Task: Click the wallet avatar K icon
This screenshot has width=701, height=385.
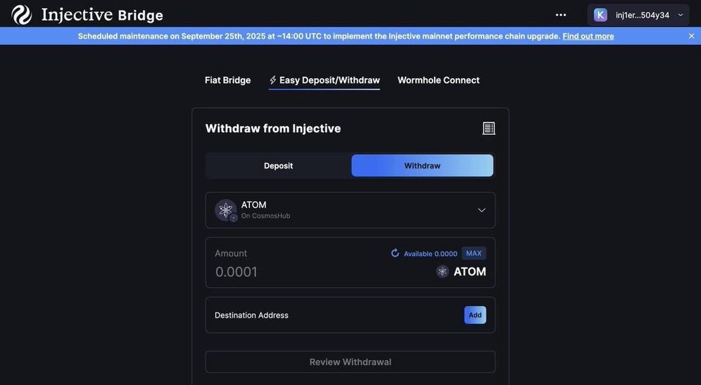Action: pyautogui.click(x=600, y=15)
